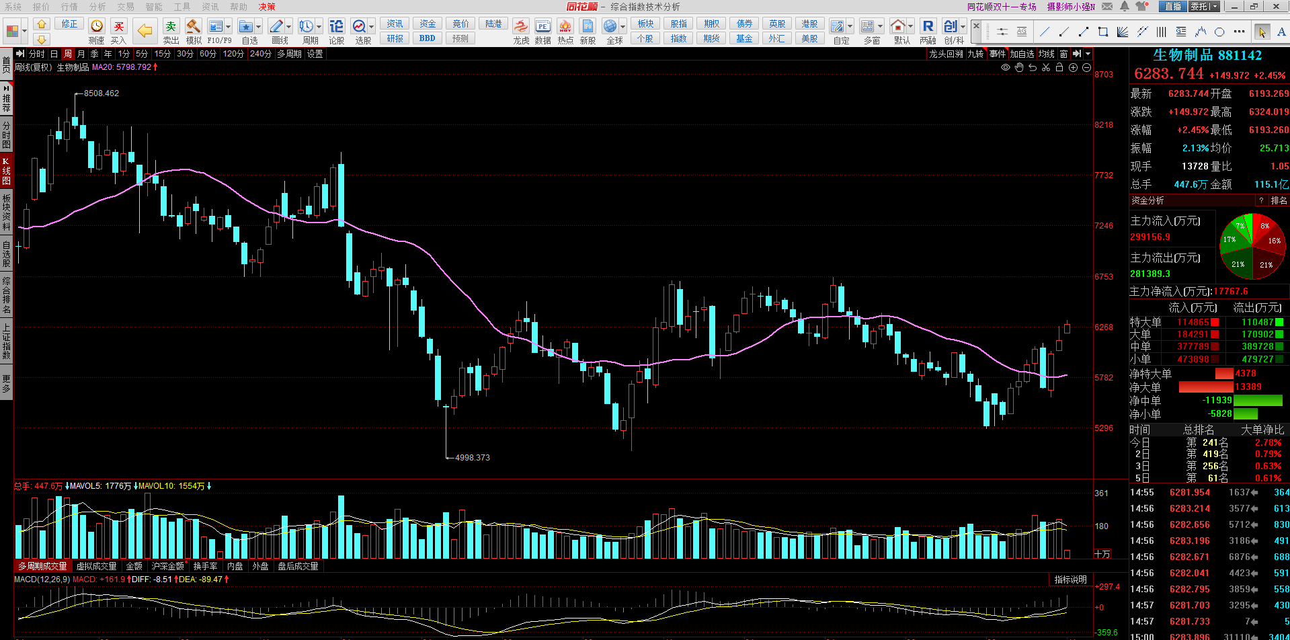The height and width of the screenshot is (640, 1290).
Task: Click the hand pan icon on chart
Action: (x=1019, y=67)
